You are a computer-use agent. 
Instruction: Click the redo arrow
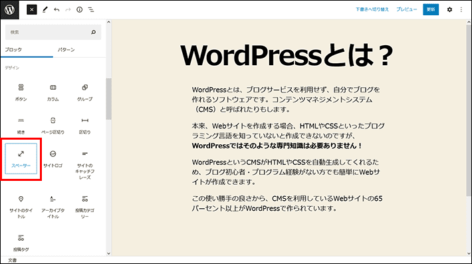click(68, 9)
